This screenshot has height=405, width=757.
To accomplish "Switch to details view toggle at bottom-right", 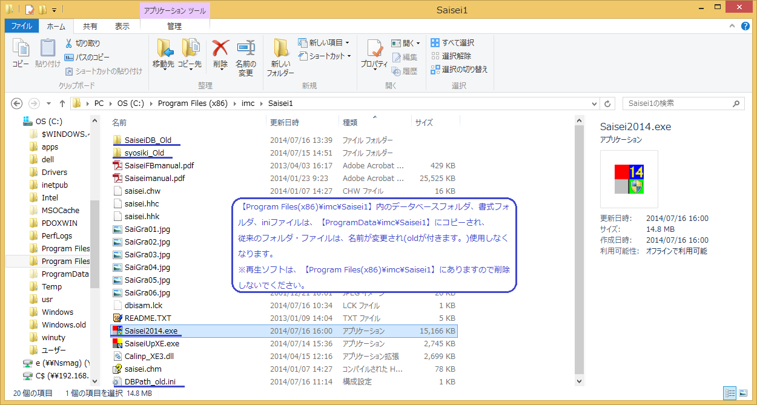I will [x=730, y=393].
